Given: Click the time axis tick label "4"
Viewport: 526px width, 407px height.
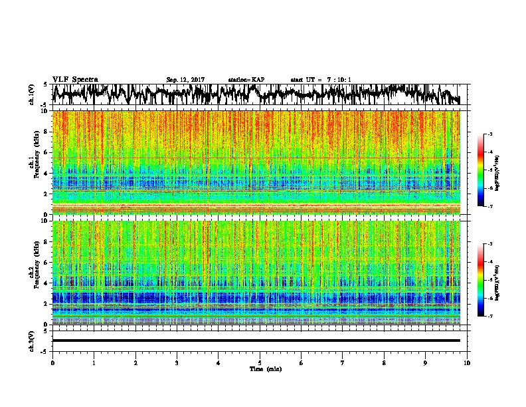Looking at the screenshot, I should pos(219,363).
